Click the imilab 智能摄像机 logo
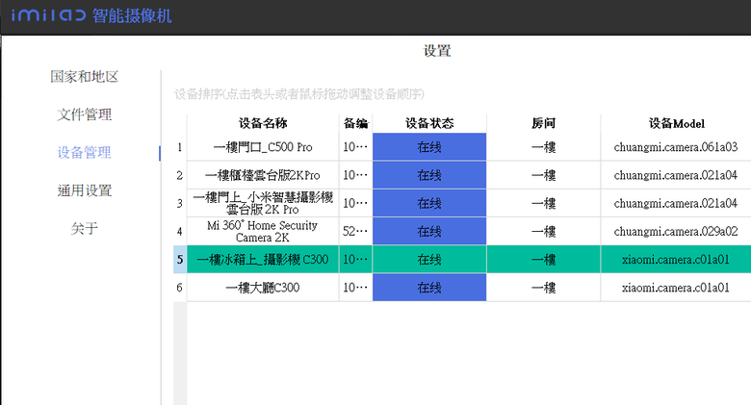The image size is (751, 405). pyautogui.click(x=91, y=15)
